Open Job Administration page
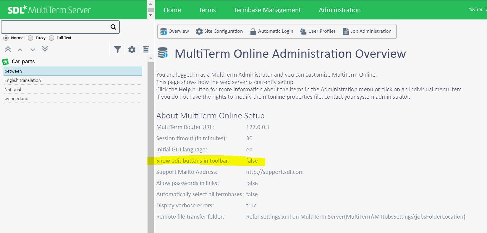487x233 pixels. (x=367, y=31)
